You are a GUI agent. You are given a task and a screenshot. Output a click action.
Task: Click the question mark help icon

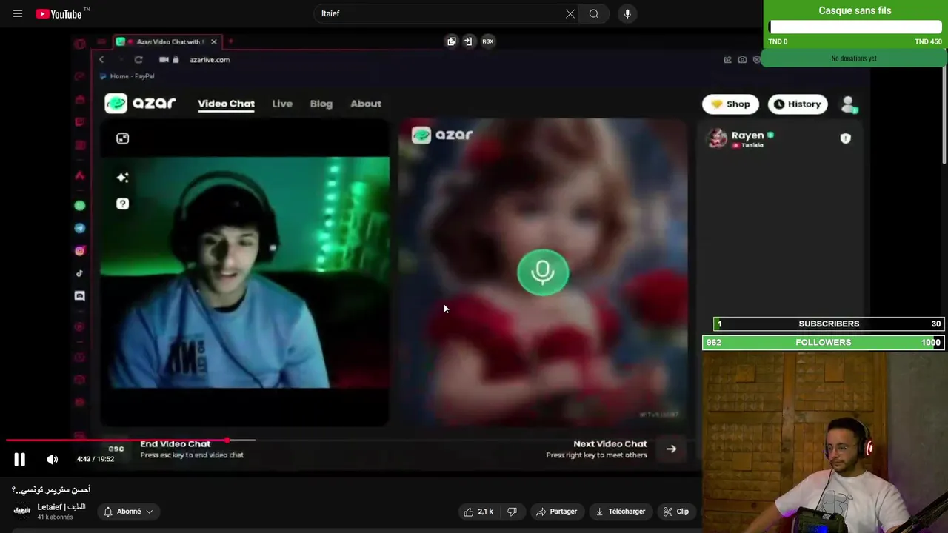pos(123,204)
